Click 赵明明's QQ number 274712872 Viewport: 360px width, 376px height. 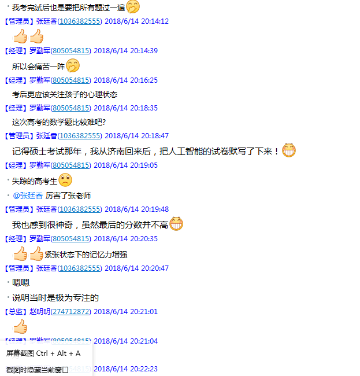(x=70, y=311)
